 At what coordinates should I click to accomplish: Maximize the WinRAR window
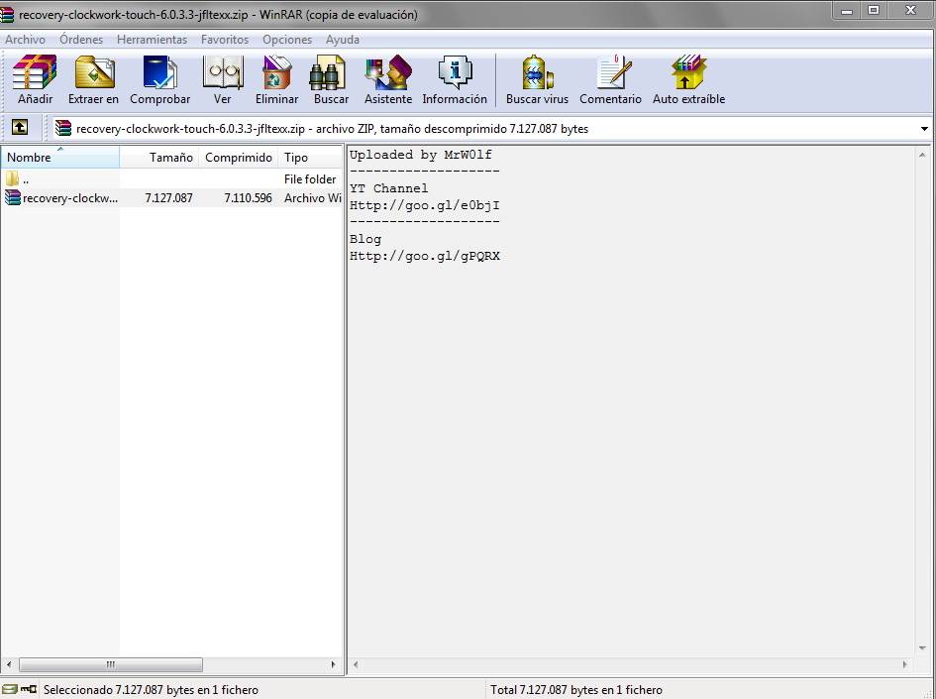(x=874, y=10)
